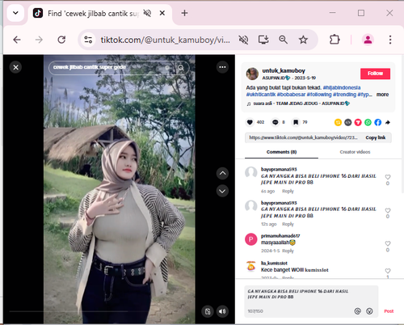
Task: Click the auto-scroll icon beside the volume button
Action: point(208,311)
